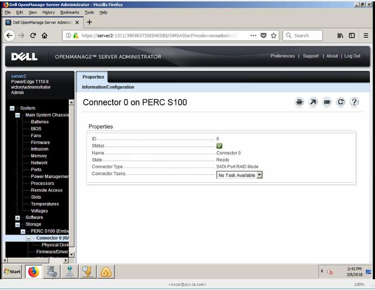Click the tree horizontal scroll-right arrow

(x=66, y=260)
